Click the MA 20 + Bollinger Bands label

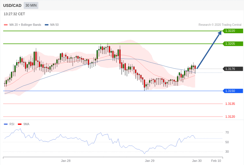[25, 25]
